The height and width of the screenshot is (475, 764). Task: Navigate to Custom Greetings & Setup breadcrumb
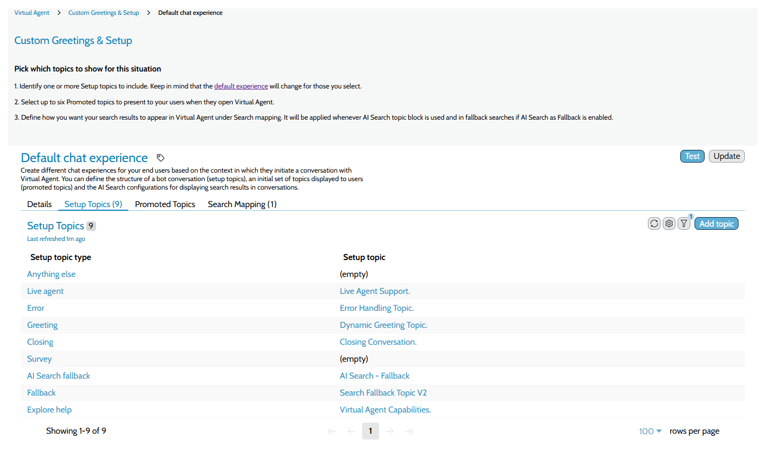[103, 12]
